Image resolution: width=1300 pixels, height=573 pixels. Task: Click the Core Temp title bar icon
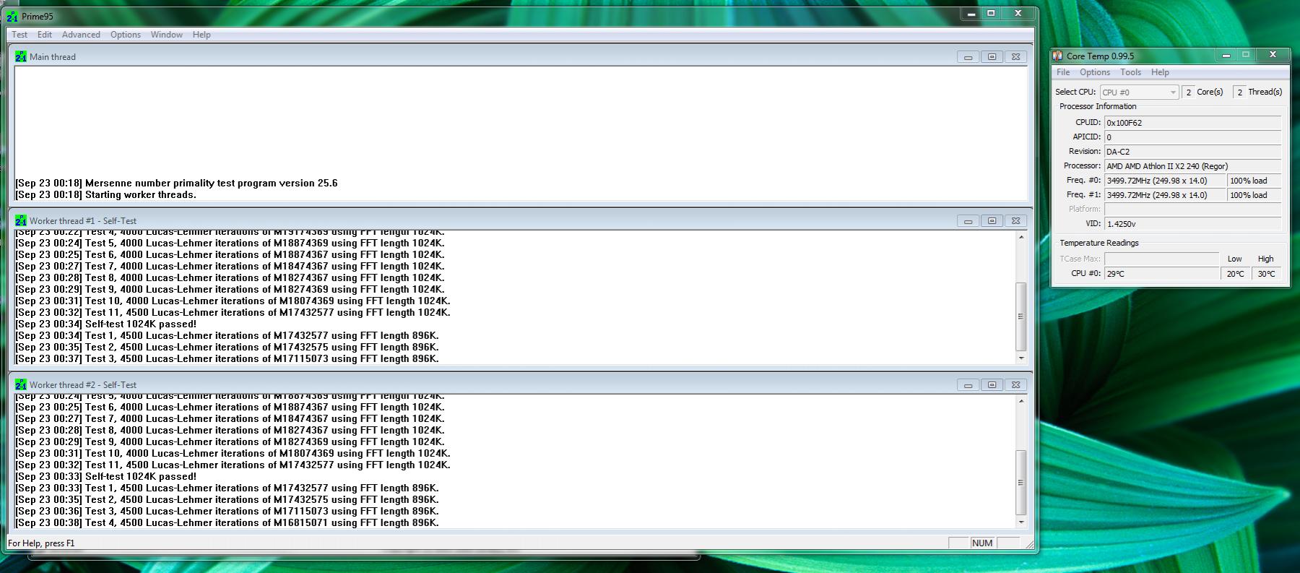(x=1058, y=56)
